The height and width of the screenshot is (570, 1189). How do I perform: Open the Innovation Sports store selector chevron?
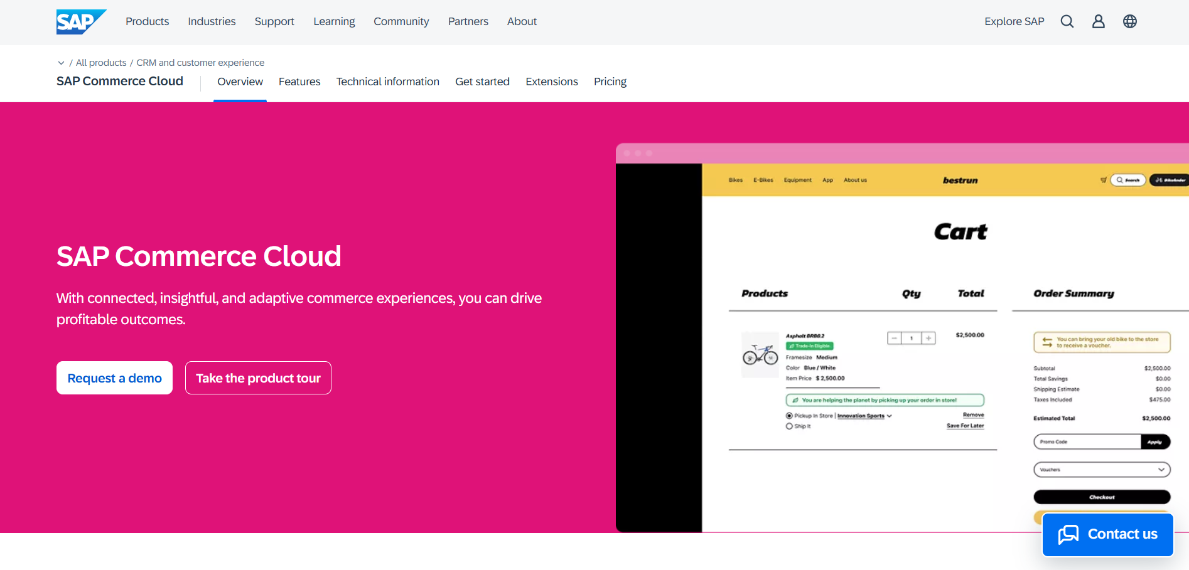(890, 415)
